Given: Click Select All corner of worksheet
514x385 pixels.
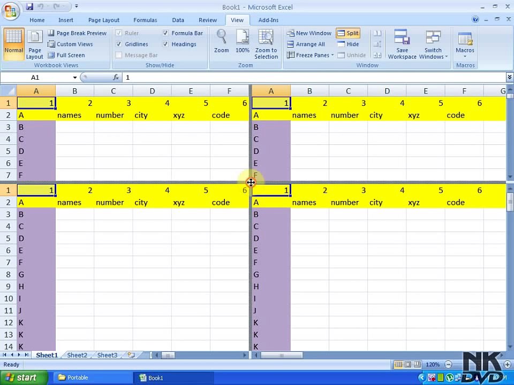Looking at the screenshot, I should tap(9, 91).
